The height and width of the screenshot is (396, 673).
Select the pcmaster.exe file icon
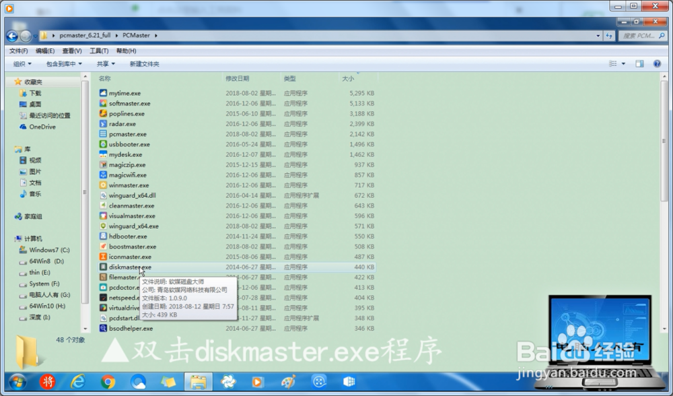click(103, 134)
